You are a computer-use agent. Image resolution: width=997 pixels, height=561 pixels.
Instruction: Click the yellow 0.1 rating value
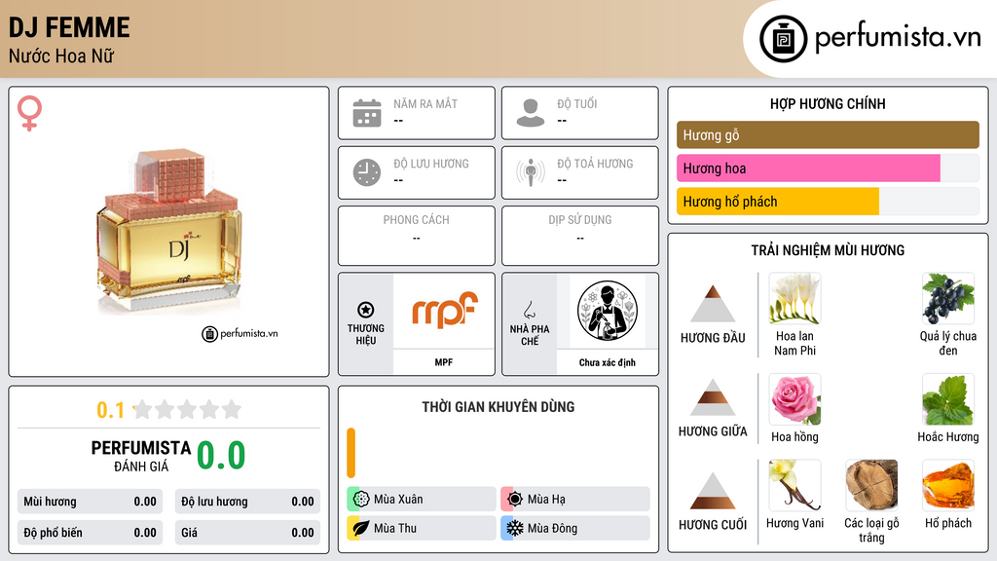pos(110,410)
